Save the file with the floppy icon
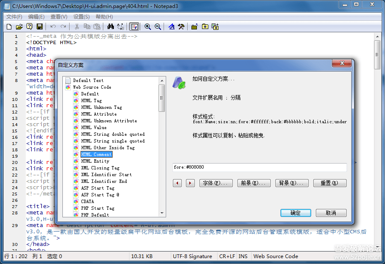This screenshot has width=385, height=264. click(x=40, y=26)
